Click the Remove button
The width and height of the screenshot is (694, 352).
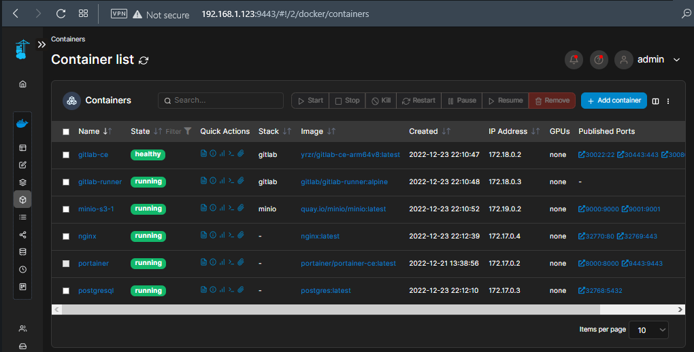[x=552, y=101]
